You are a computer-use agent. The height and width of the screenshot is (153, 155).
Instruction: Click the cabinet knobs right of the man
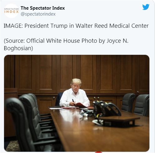point(96,98)
